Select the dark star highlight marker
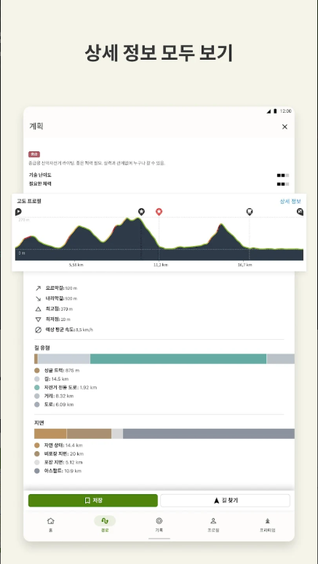Viewport: 318px width, 564px height. 141,212
